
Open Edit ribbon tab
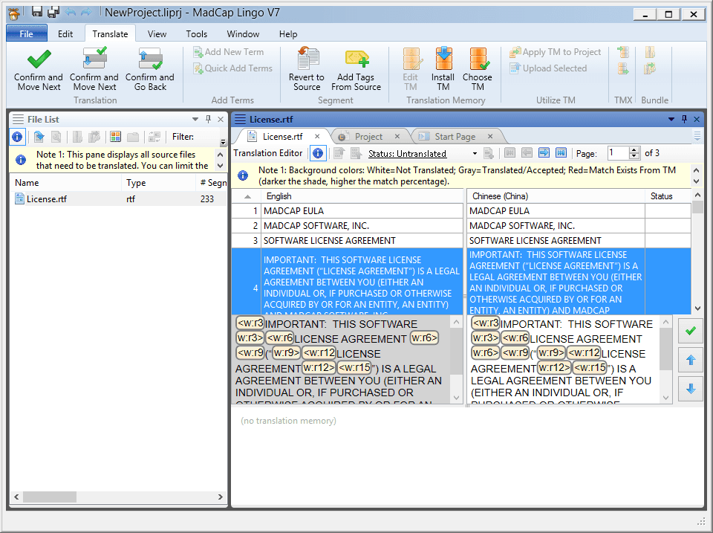tap(65, 33)
